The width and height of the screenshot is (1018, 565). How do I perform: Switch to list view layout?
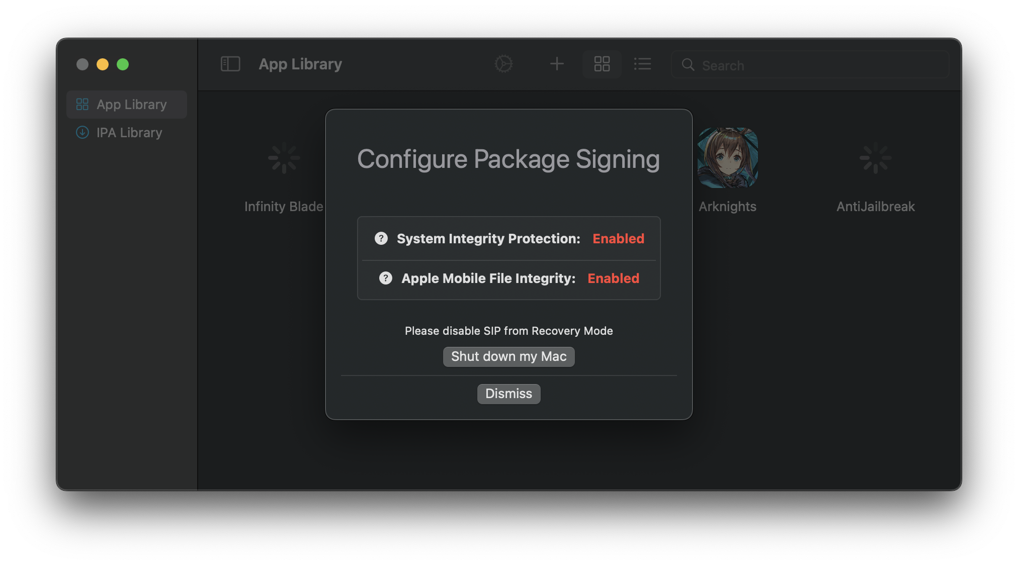[x=642, y=64]
